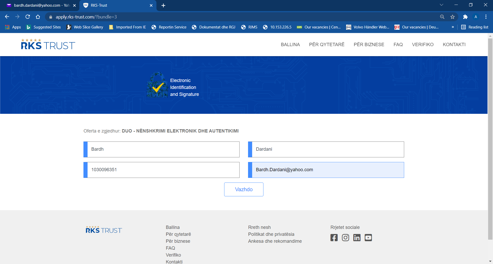
Task: Click the RKS Trust footer logo
Action: pos(104,230)
